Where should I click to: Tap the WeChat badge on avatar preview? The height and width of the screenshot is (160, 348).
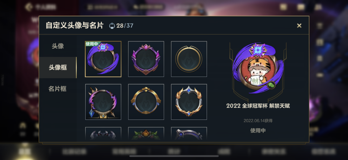tap(271, 85)
